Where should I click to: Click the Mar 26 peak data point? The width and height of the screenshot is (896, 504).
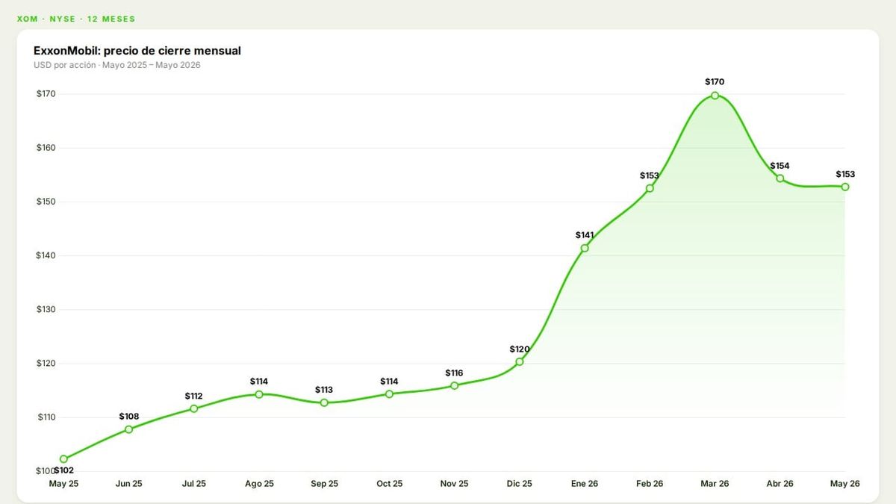[x=715, y=96]
